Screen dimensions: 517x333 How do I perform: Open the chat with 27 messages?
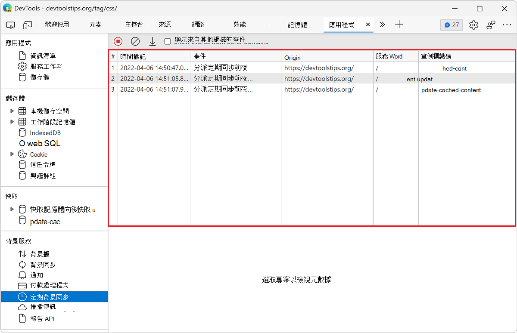click(451, 25)
